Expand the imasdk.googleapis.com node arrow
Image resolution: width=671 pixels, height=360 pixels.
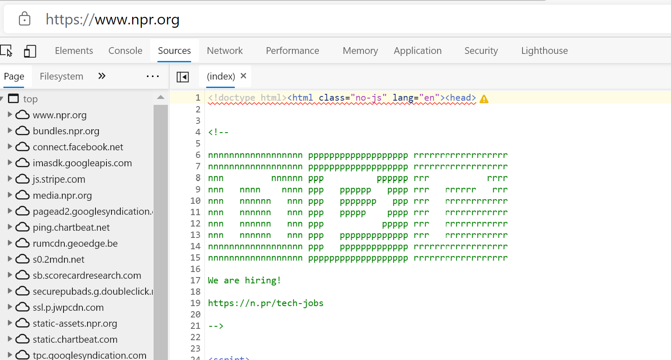pyautogui.click(x=10, y=163)
